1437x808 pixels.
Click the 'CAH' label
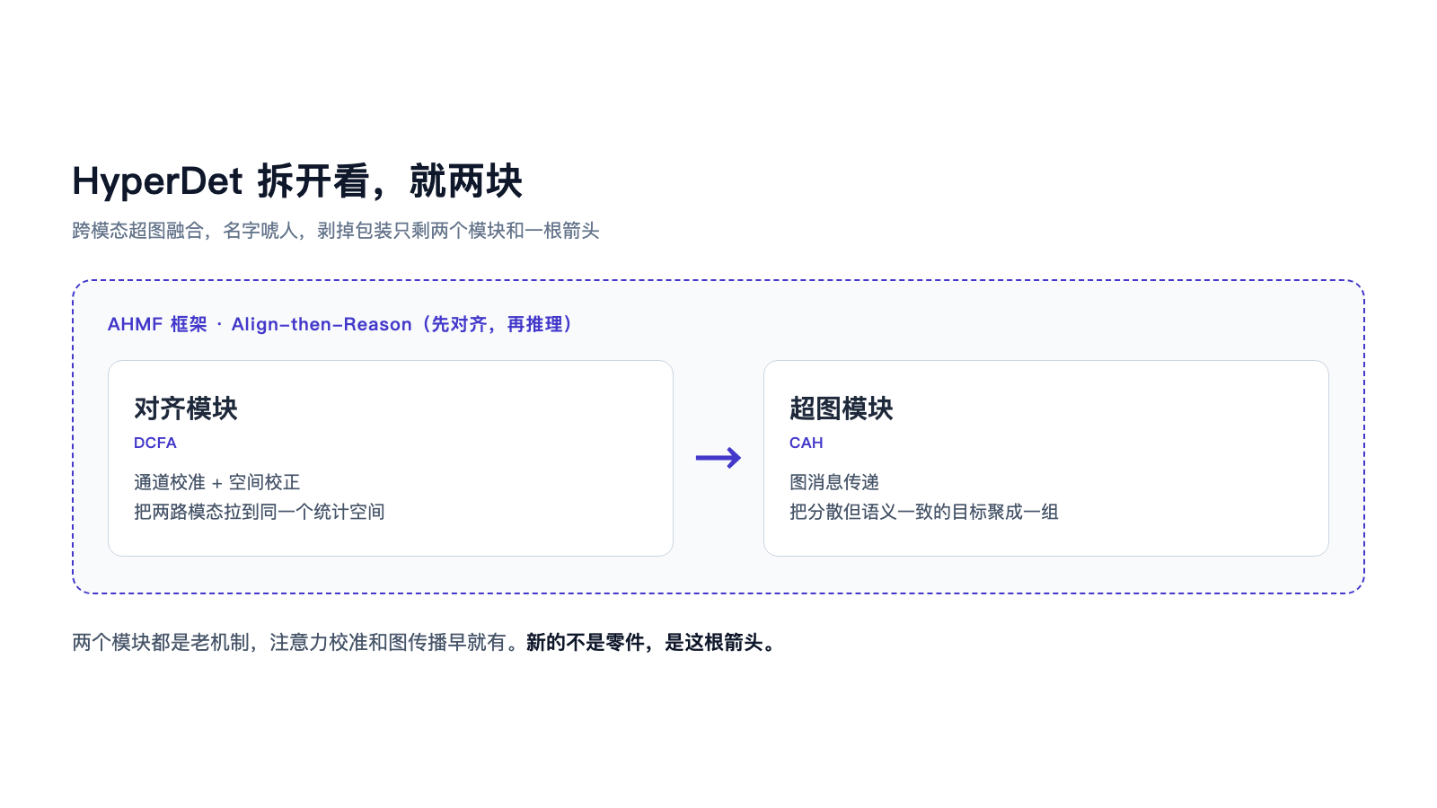click(807, 443)
